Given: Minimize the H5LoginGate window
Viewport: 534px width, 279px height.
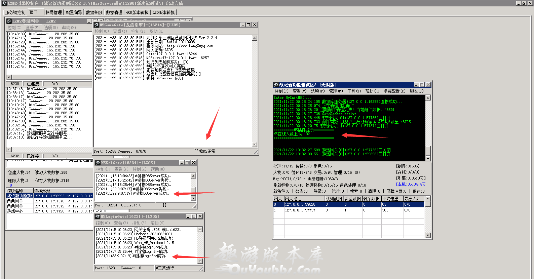Looking at the screenshot, I should [188, 216].
